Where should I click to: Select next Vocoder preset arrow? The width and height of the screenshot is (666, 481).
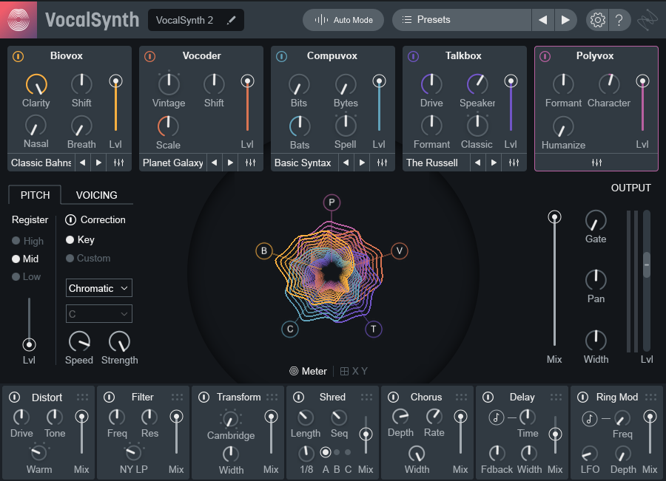pos(230,163)
